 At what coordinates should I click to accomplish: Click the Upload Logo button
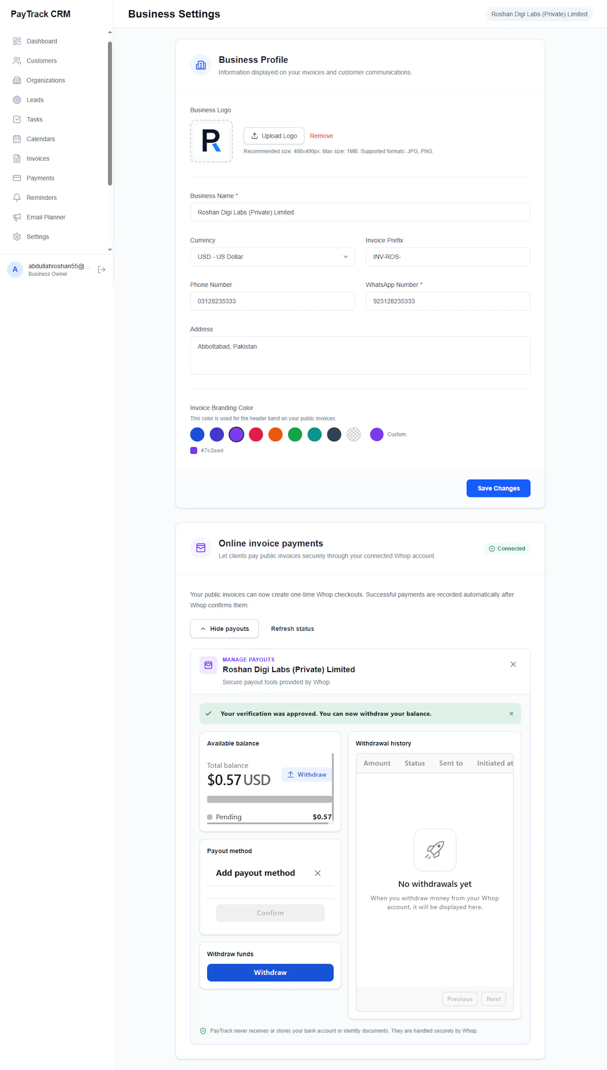[x=274, y=136]
